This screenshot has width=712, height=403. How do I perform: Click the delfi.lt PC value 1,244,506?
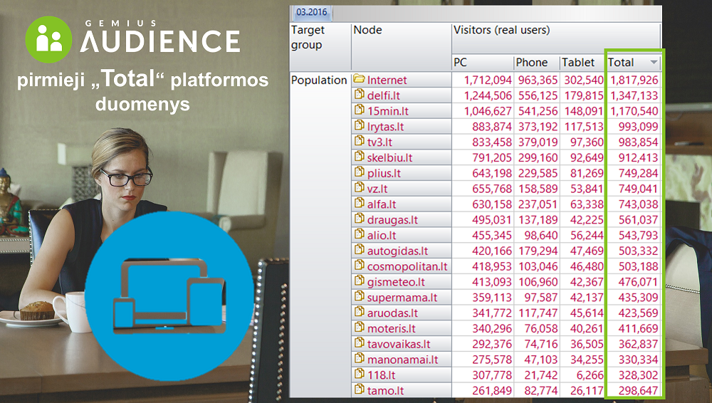tap(488, 96)
